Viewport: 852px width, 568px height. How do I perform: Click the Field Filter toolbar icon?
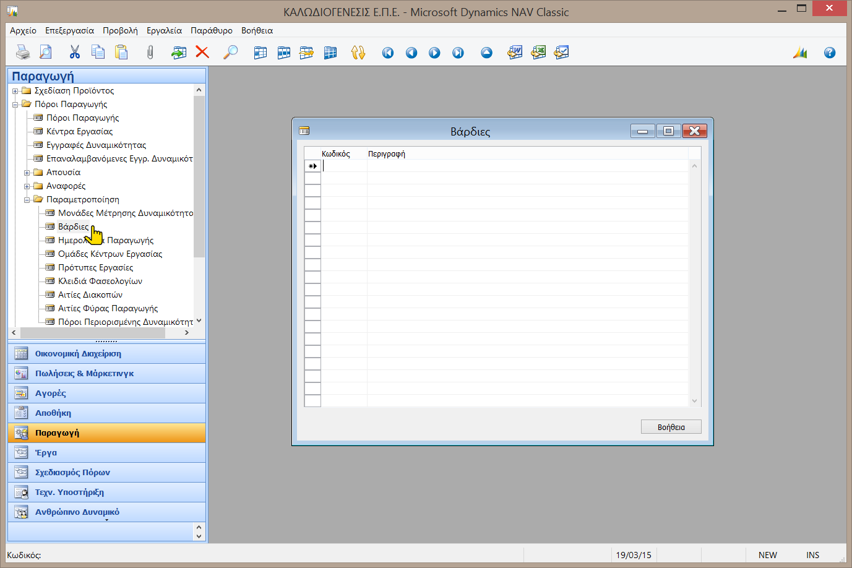260,53
